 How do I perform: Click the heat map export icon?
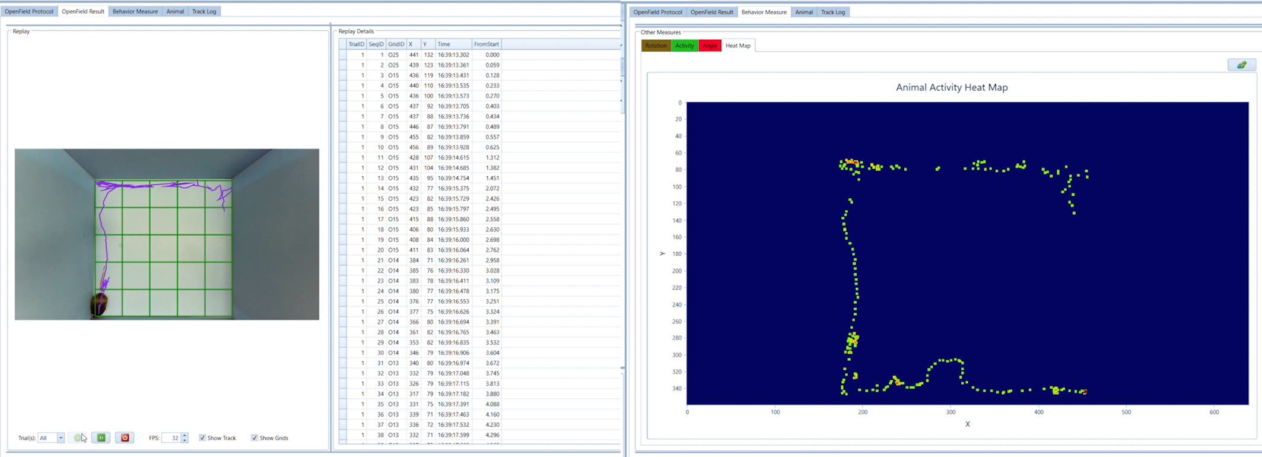click(x=1241, y=65)
